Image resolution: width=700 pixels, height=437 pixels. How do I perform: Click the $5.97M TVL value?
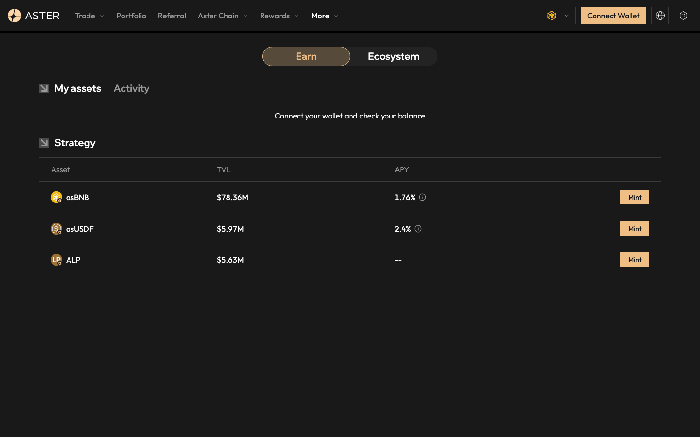(230, 229)
